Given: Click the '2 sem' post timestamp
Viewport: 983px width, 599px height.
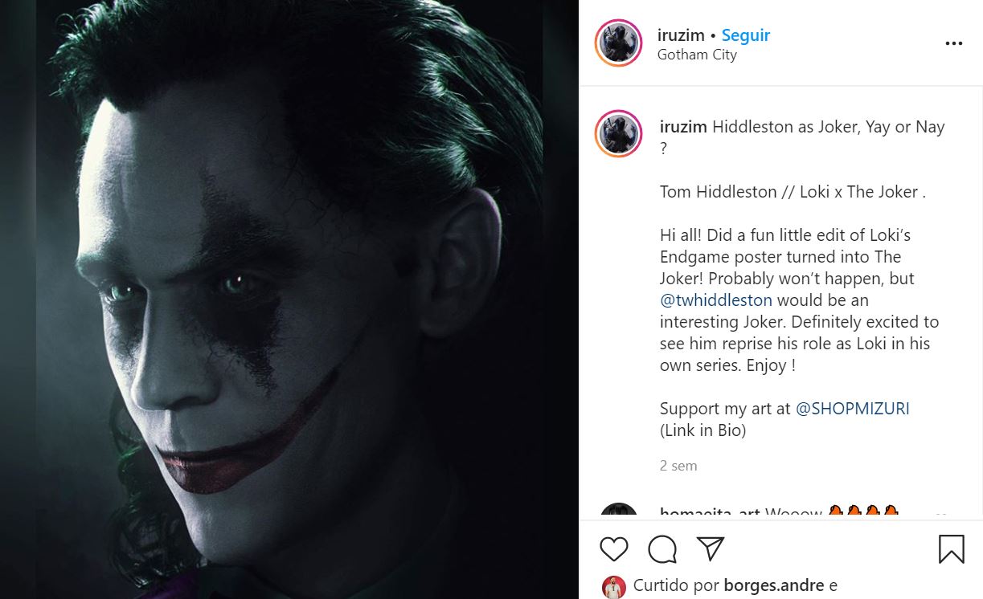Looking at the screenshot, I should (x=678, y=466).
